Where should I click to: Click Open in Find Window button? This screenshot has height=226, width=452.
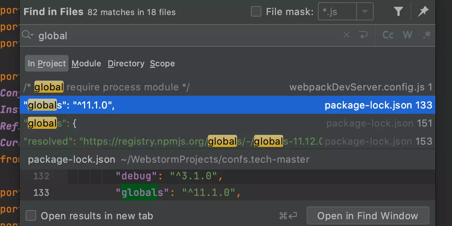368,216
